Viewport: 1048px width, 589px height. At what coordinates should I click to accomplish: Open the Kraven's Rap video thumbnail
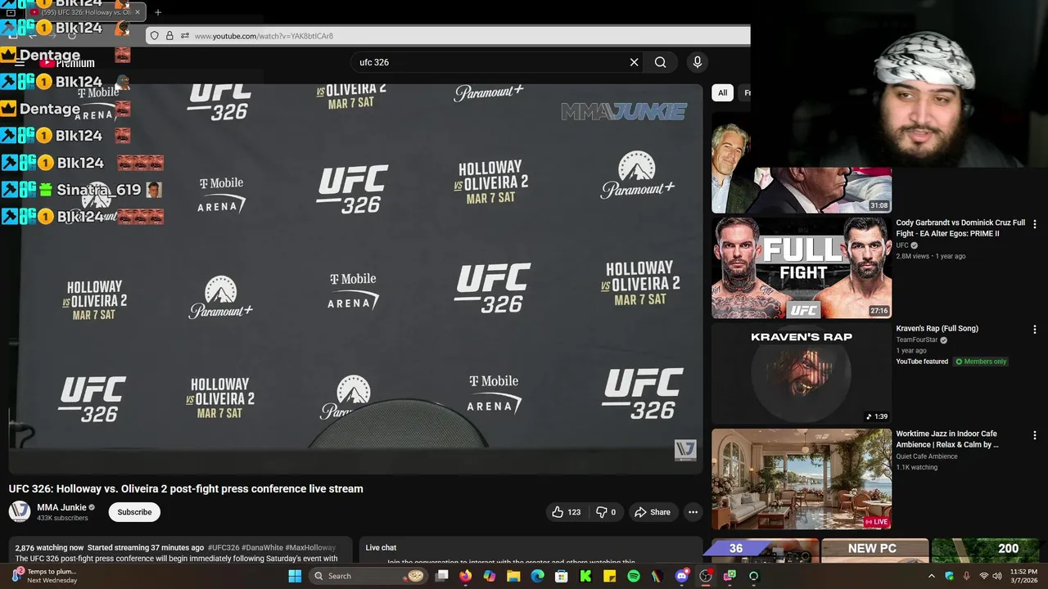click(802, 373)
